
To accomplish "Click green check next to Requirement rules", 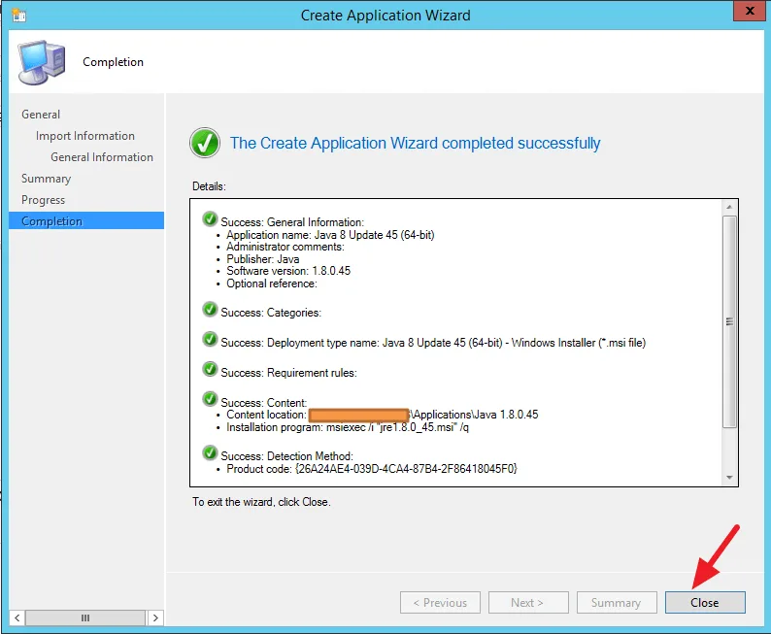I will coord(210,370).
